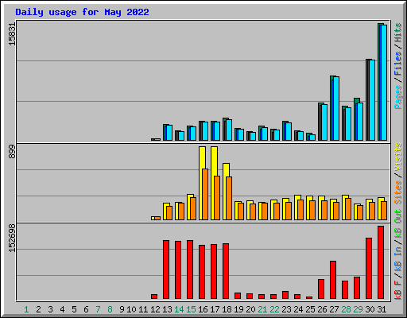Click day 19 on the x-axis
Screen dimensions: 407x318
click(238, 309)
